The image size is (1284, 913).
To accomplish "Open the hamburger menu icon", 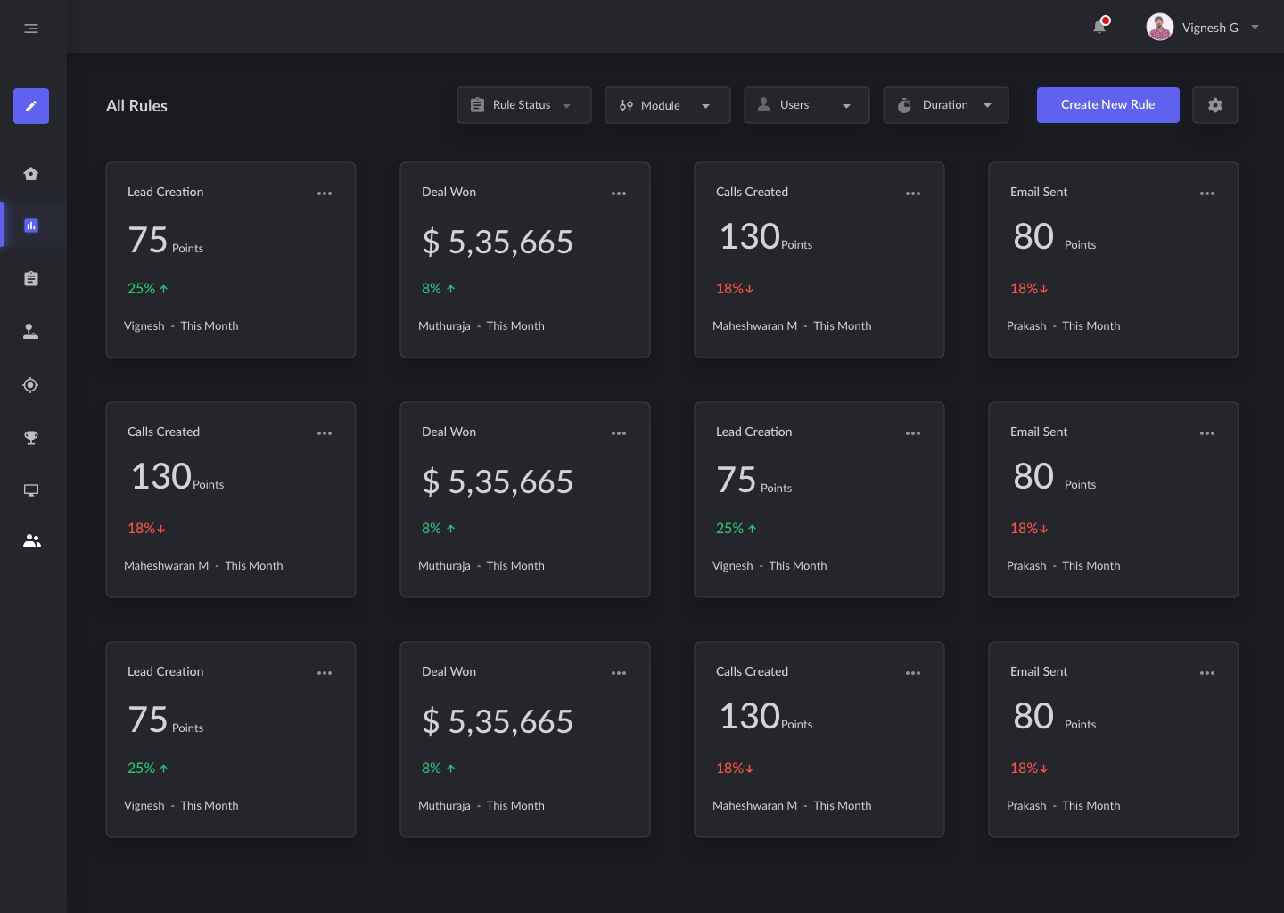I will (31, 29).
